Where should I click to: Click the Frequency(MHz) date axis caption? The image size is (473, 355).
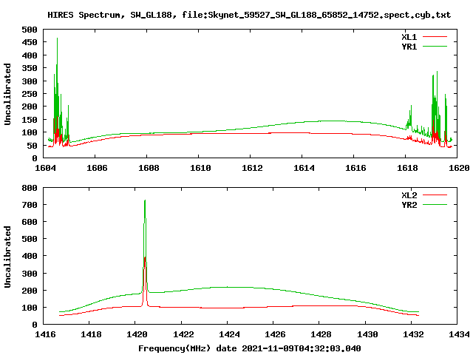pyautogui.click(x=250, y=348)
